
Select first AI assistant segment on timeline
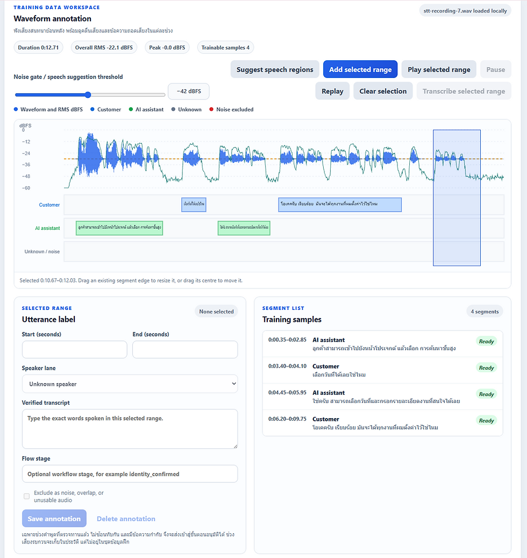[119, 228]
